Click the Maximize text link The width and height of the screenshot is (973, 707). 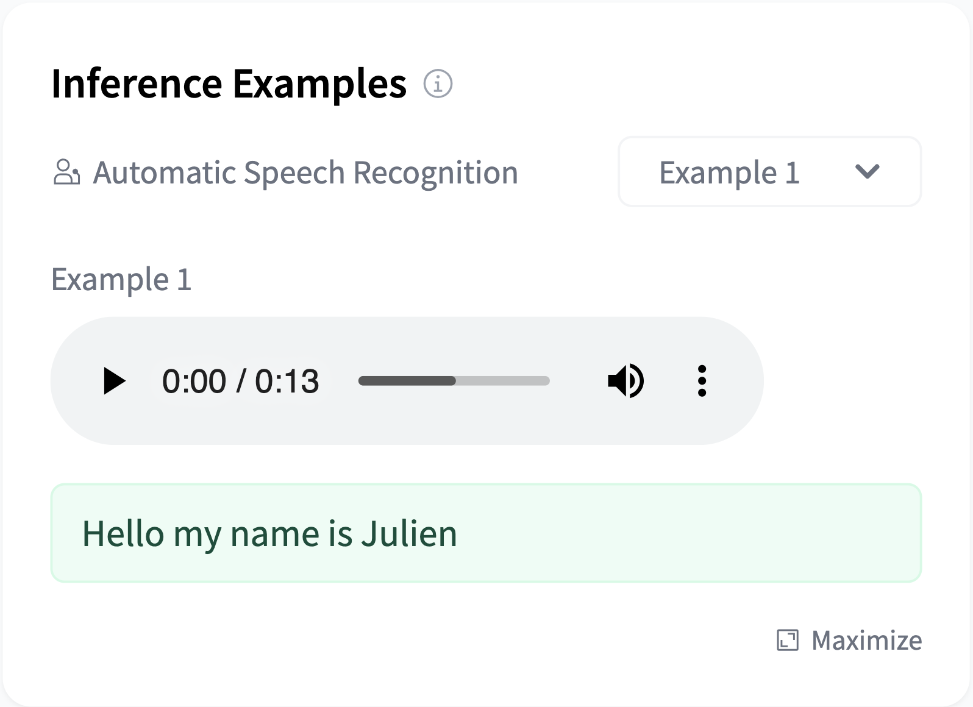(x=866, y=641)
